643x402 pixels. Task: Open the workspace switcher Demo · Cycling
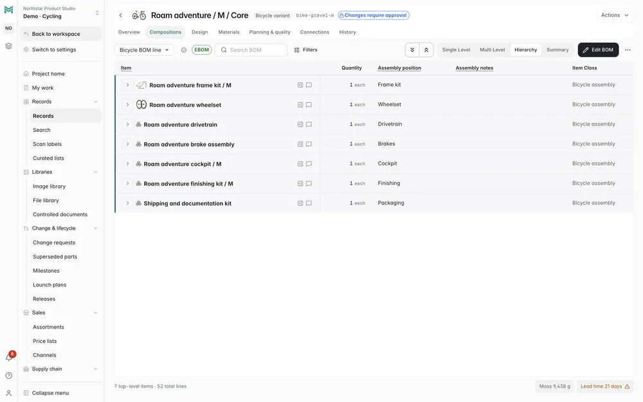coord(61,12)
